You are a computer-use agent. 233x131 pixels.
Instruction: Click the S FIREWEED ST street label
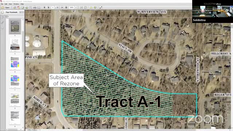[198, 70]
